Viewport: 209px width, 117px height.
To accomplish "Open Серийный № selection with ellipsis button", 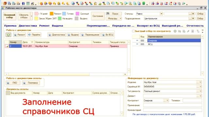I will click(x=198, y=87).
